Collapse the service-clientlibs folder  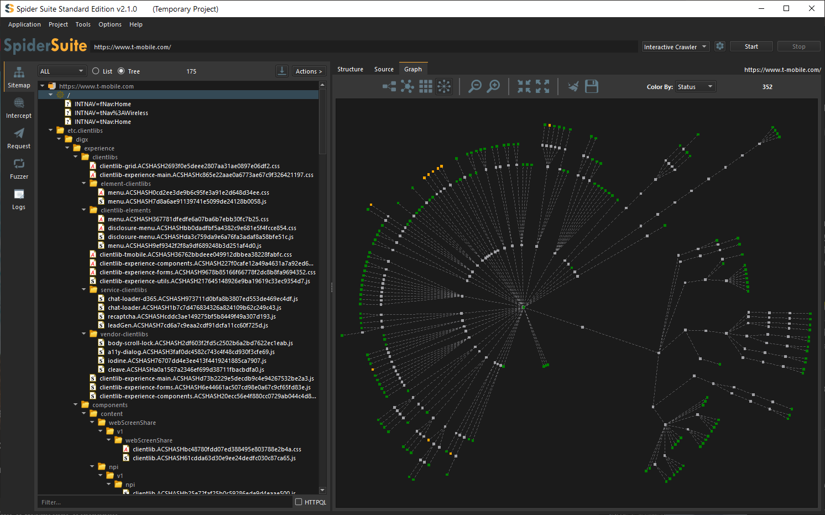(x=84, y=290)
